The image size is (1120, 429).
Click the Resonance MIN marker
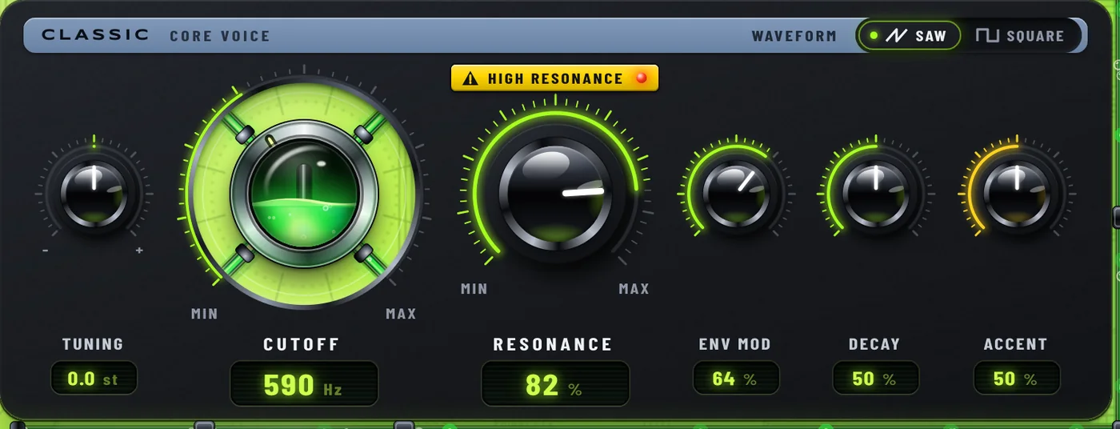tap(474, 289)
